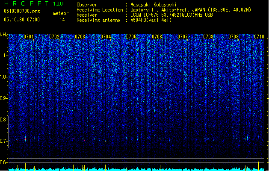This screenshot has height=171, width=269.
Task: Click the 0705 time marker
Action: tap(131, 37)
